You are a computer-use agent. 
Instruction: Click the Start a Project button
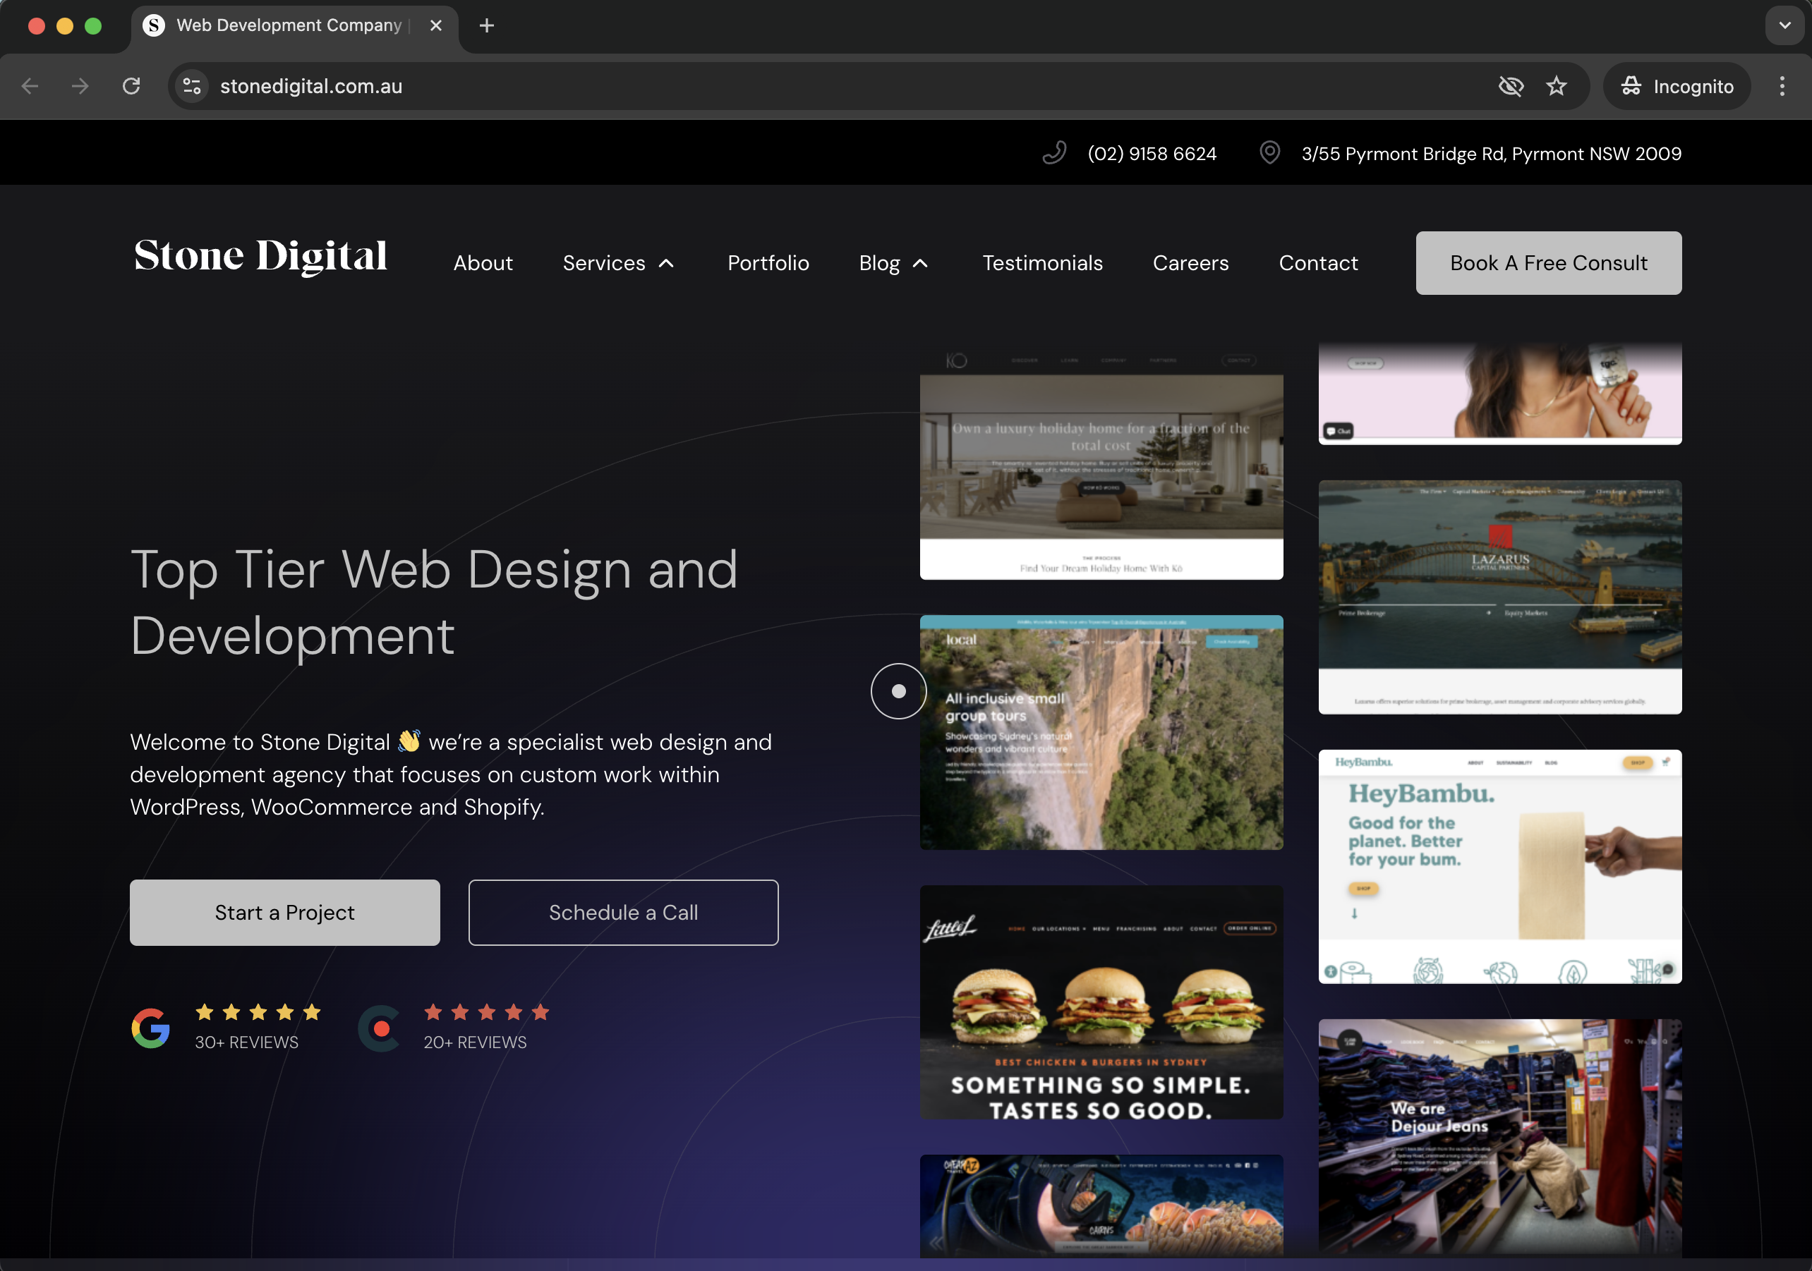284,912
